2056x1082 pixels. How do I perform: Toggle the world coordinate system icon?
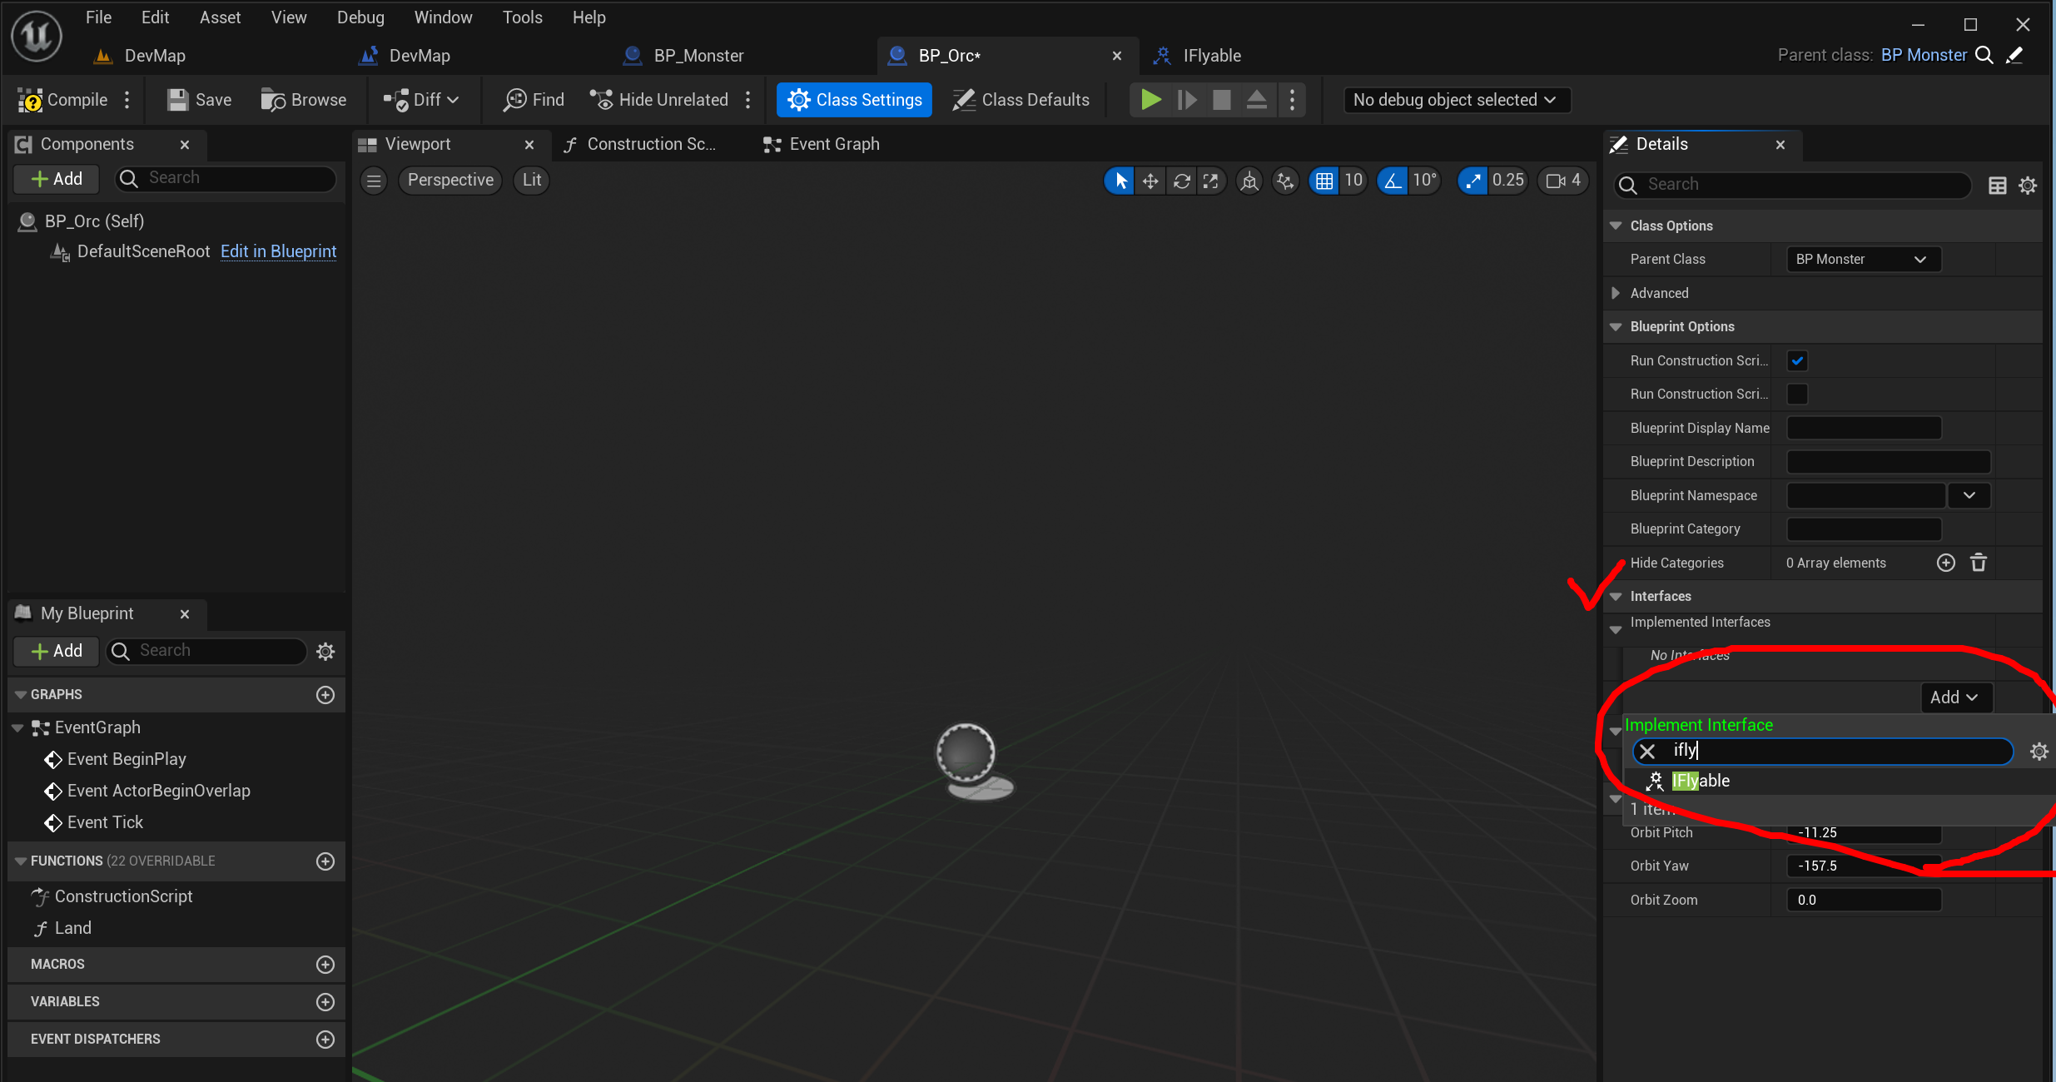pos(1249,181)
